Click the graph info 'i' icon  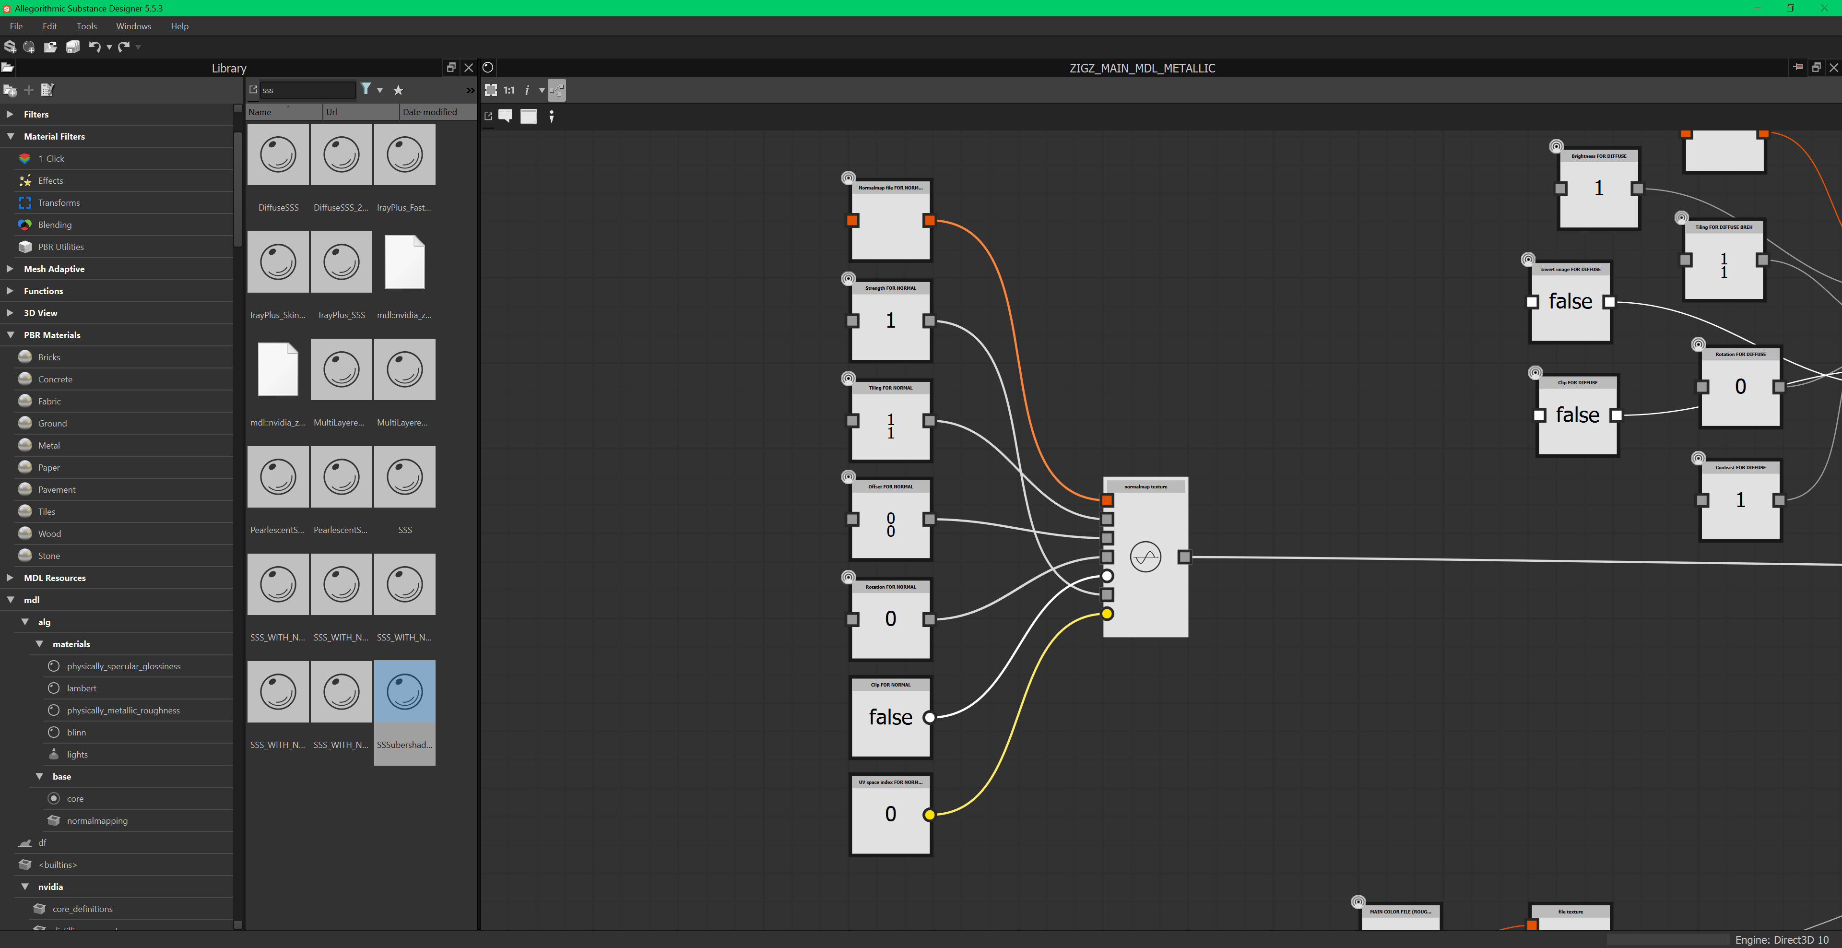(x=527, y=90)
